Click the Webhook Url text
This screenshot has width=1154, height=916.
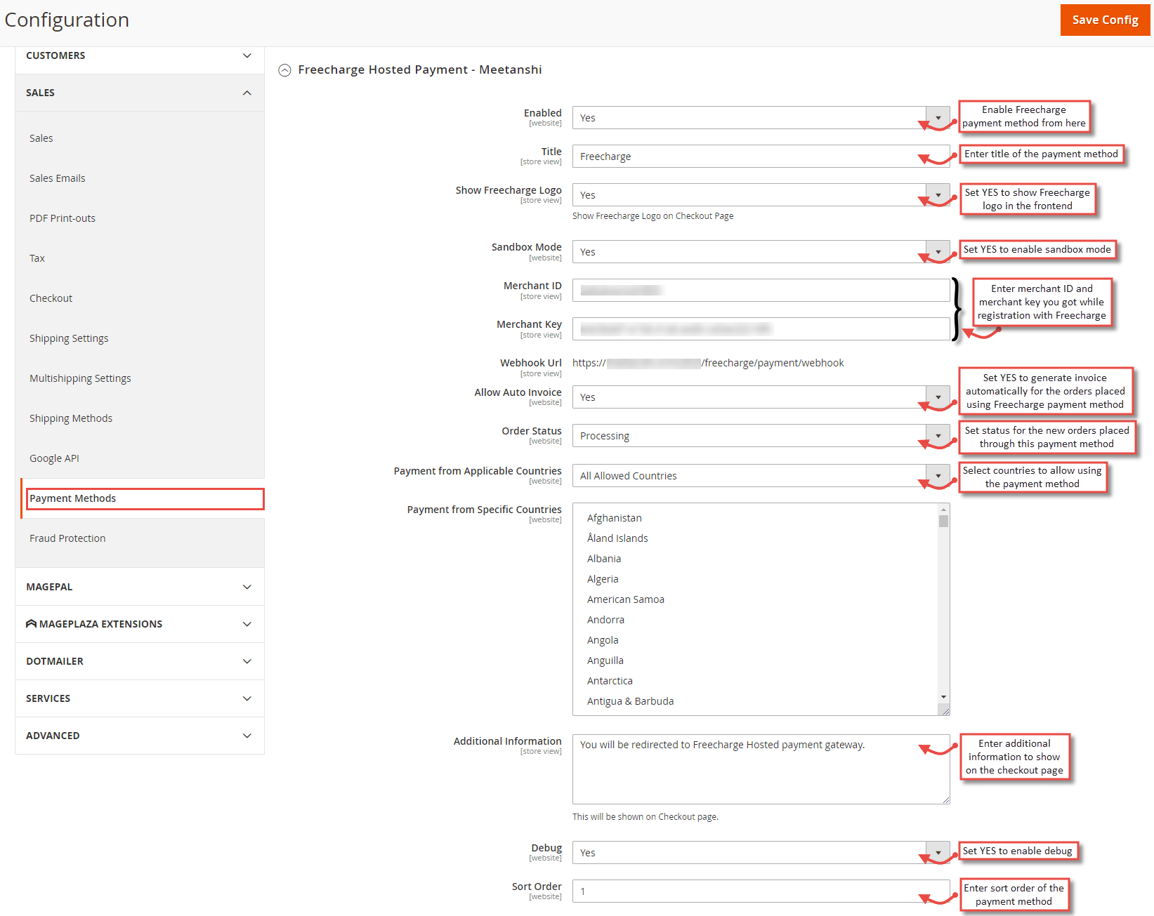pyautogui.click(x=708, y=363)
